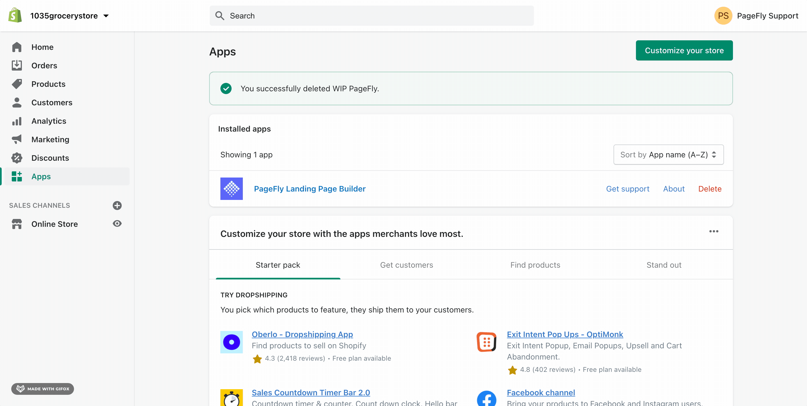Click the Products tag icon
The height and width of the screenshot is (406, 807).
click(17, 84)
